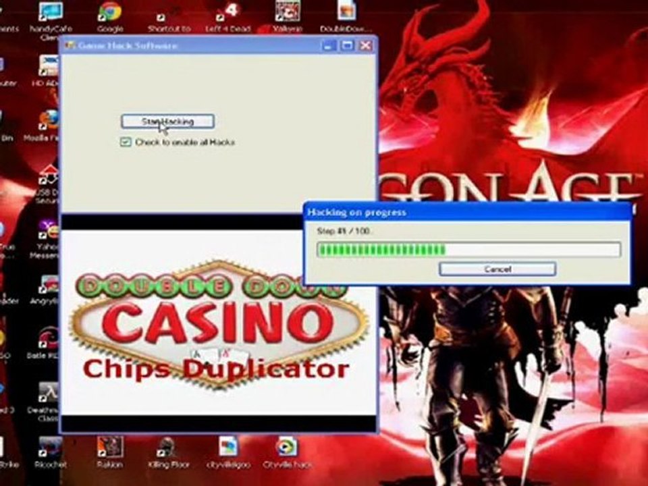
Task: Cancel the 'Hacking on progress' dialog
Action: tap(497, 269)
